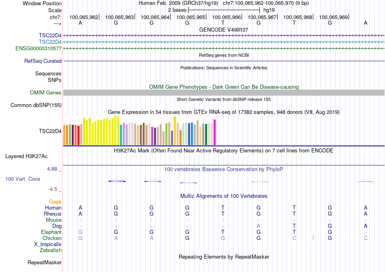Select the Dog alignment row label
The image size is (385, 272).
[57, 226]
